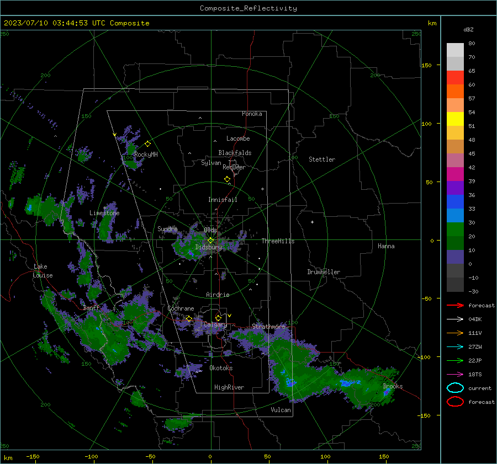The width and height of the screenshot is (497, 464).
Task: Click the Hanna city label
Action: coord(386,246)
